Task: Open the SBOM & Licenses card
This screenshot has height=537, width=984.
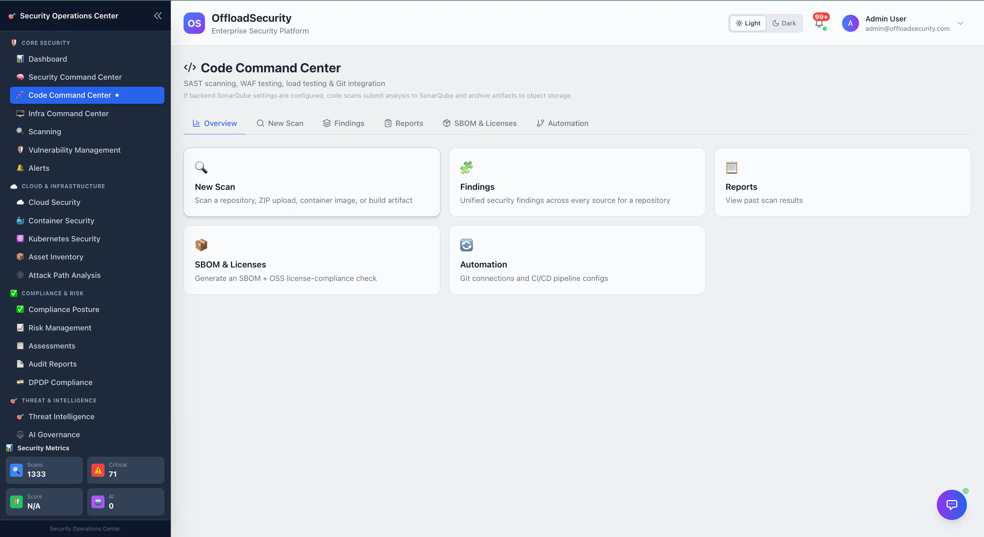Action: (x=312, y=260)
